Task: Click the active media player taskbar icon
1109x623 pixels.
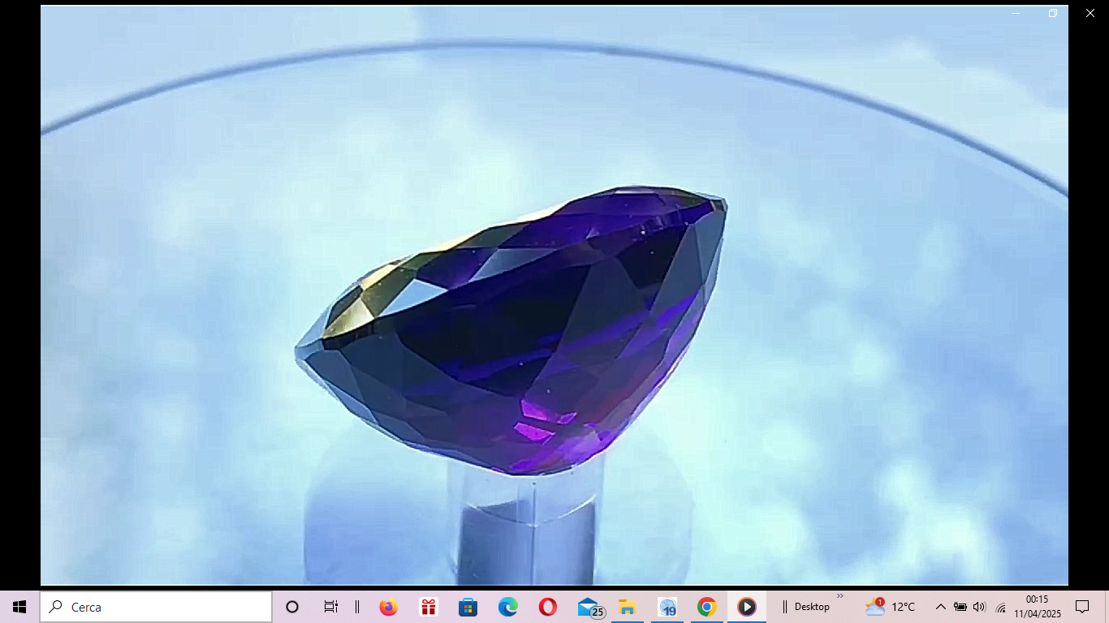Action: pyautogui.click(x=746, y=607)
